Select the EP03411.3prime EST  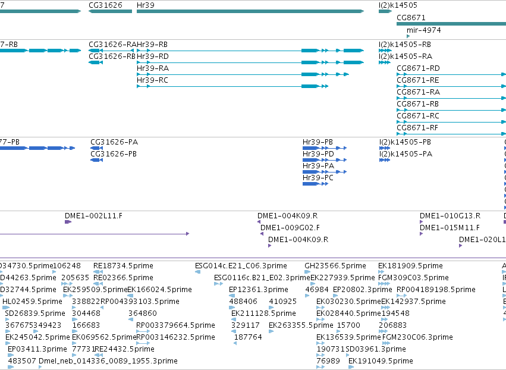pos(37,349)
